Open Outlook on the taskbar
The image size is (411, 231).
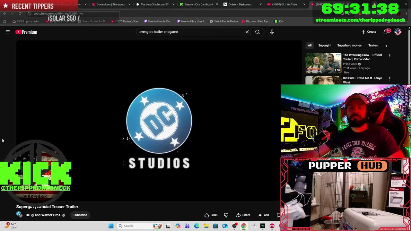[x=225, y=226]
